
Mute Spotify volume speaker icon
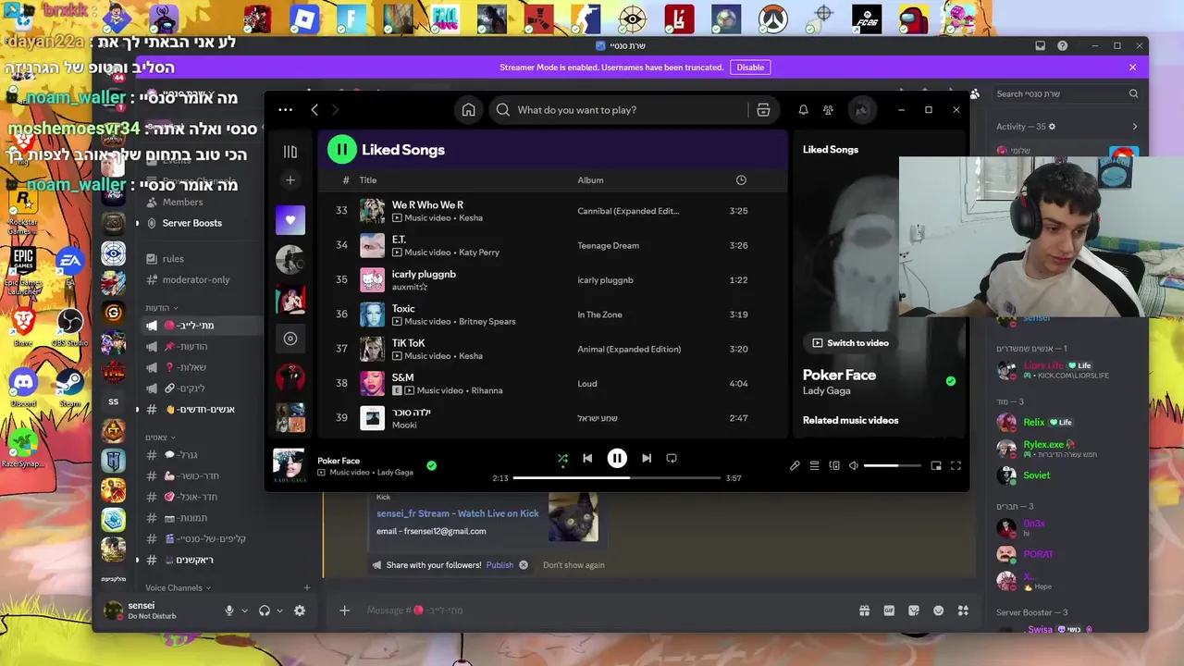[x=854, y=465]
